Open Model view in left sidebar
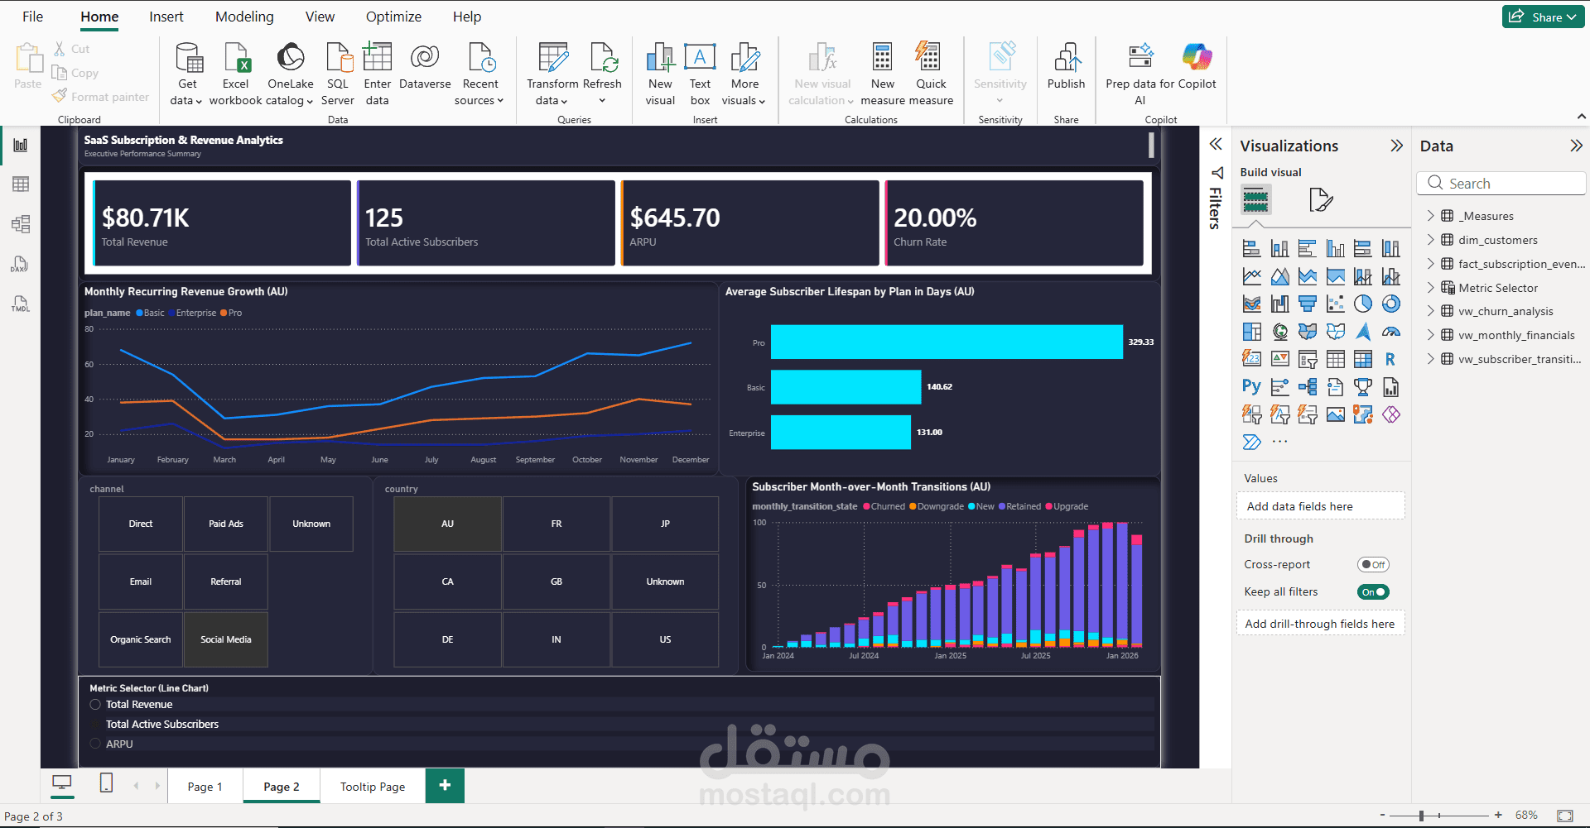The image size is (1590, 828). pyautogui.click(x=21, y=224)
